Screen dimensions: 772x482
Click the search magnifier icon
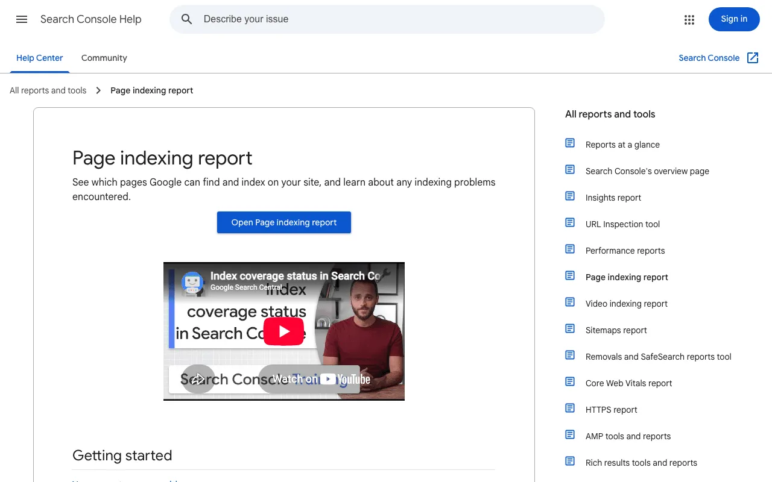pos(187,19)
